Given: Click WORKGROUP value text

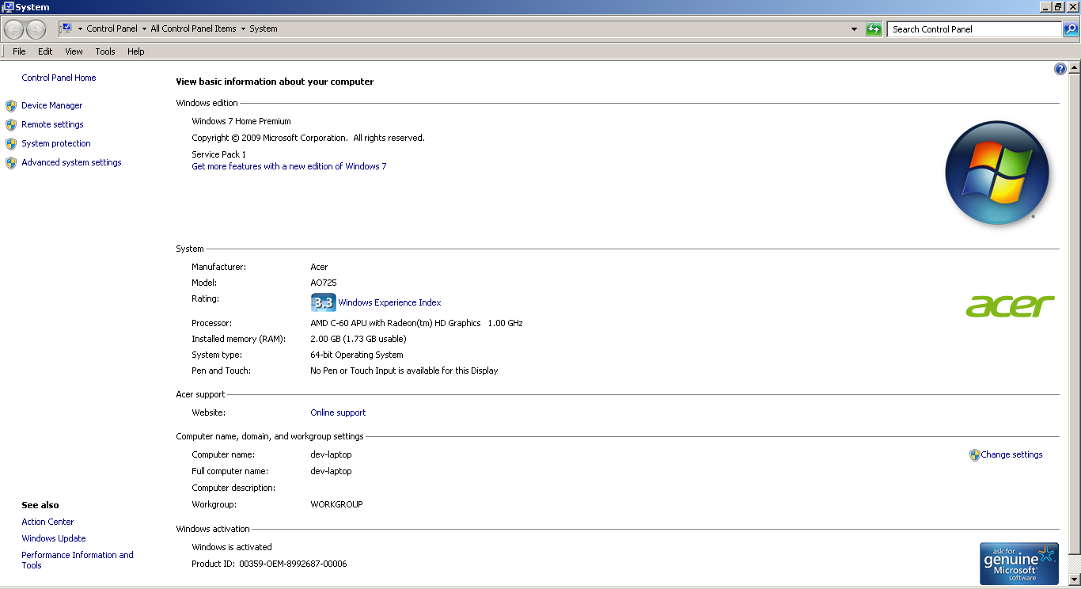Looking at the screenshot, I should tap(336, 504).
